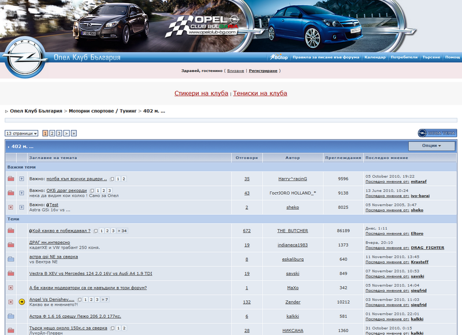Click the 'Регистриране' register link
The image size is (462, 335).
[x=263, y=70]
